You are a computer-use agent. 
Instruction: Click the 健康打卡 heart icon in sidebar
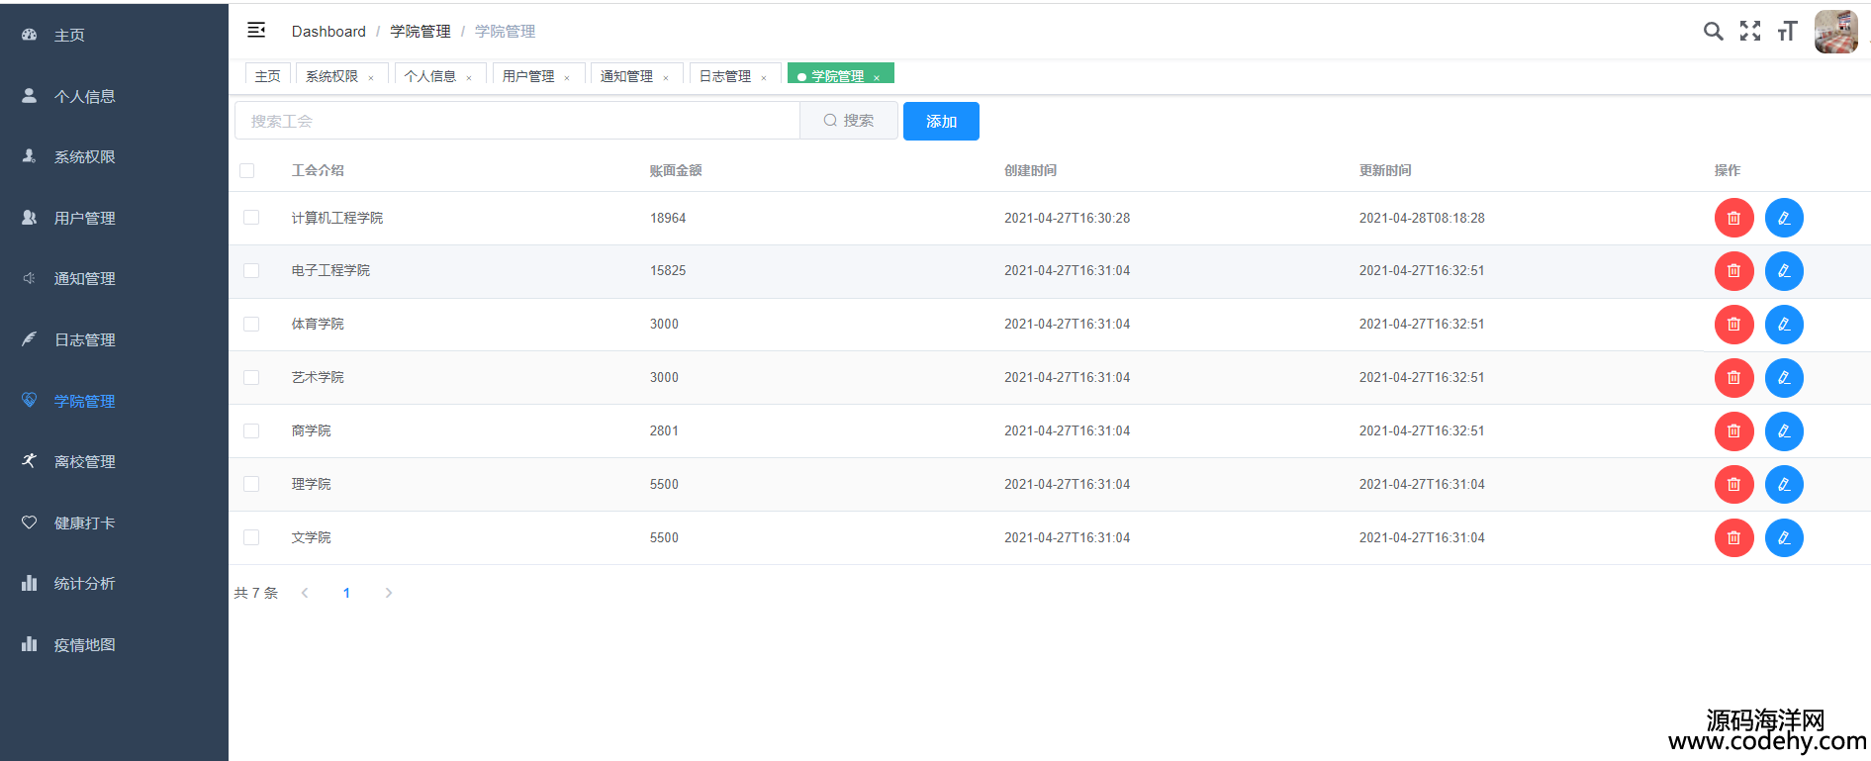30,523
